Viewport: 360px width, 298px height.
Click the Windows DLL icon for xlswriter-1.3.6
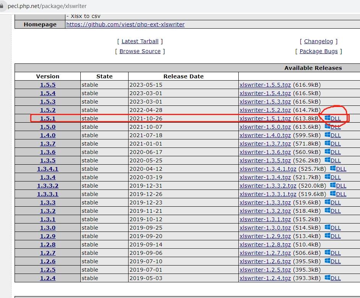point(327,152)
